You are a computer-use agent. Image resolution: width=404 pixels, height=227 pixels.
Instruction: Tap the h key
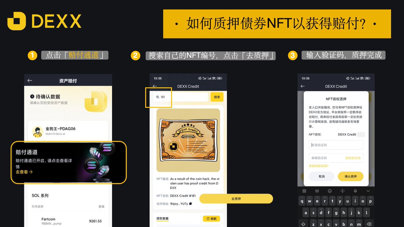pyautogui.click(x=344, y=213)
